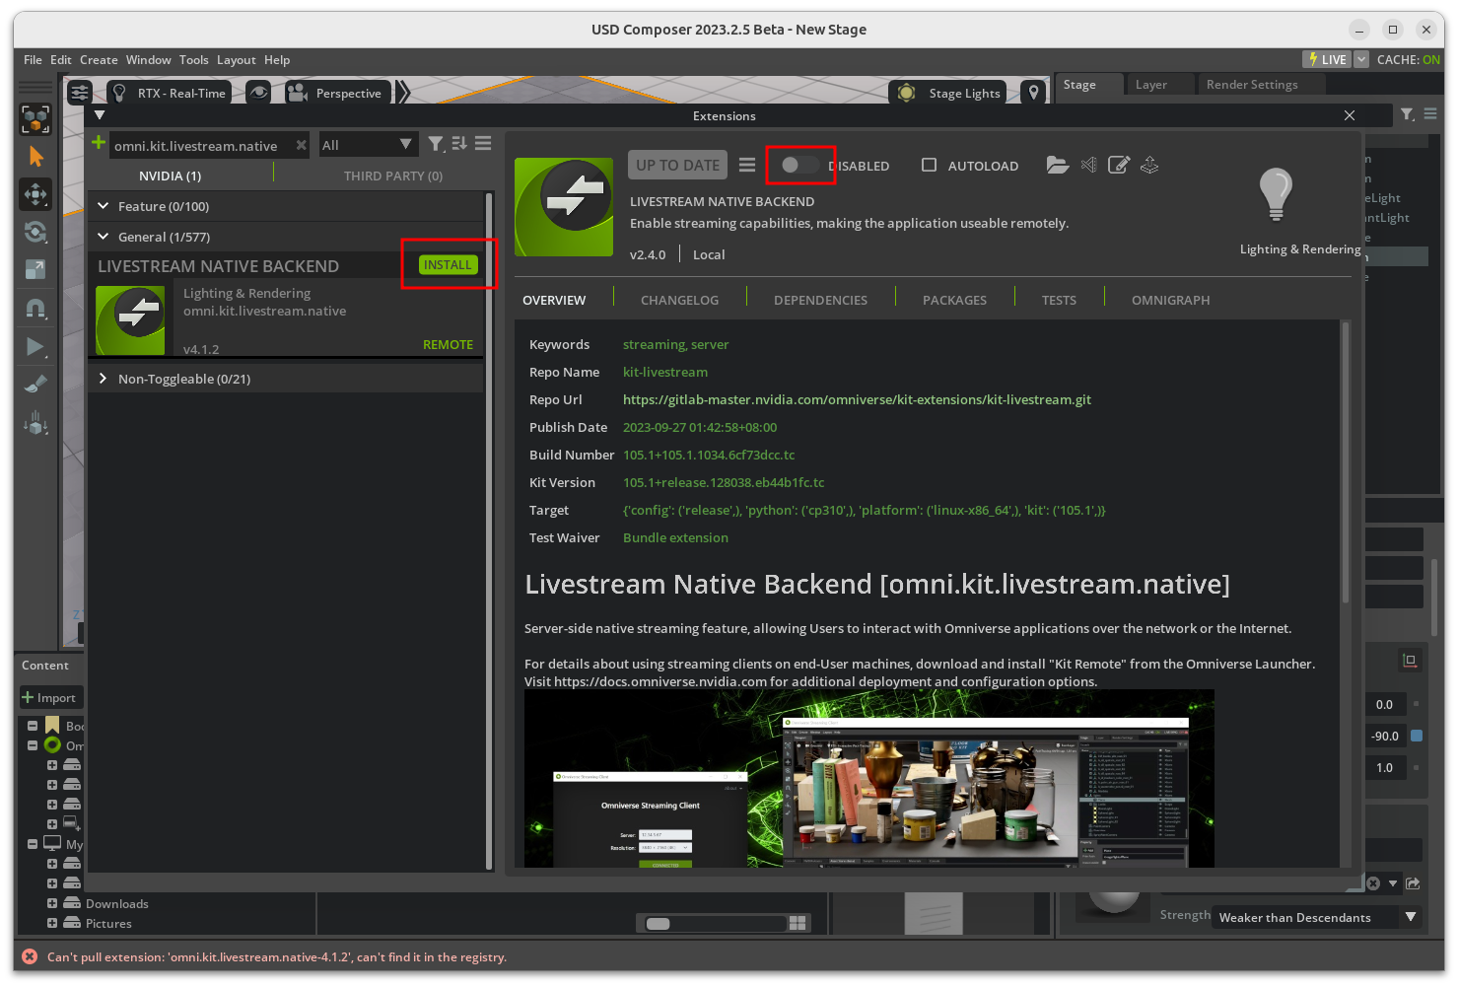This screenshot has height=987, width=1458.
Task: Open the Perspective camera menu
Action: 337,93
